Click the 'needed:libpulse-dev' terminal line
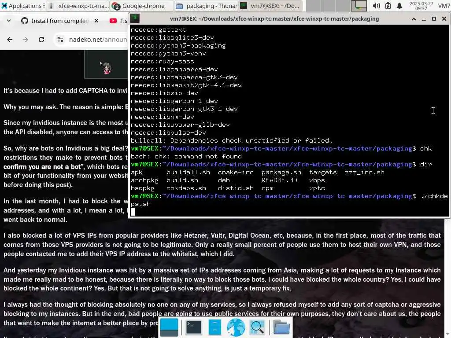This screenshot has height=338, width=451. tap(168, 133)
